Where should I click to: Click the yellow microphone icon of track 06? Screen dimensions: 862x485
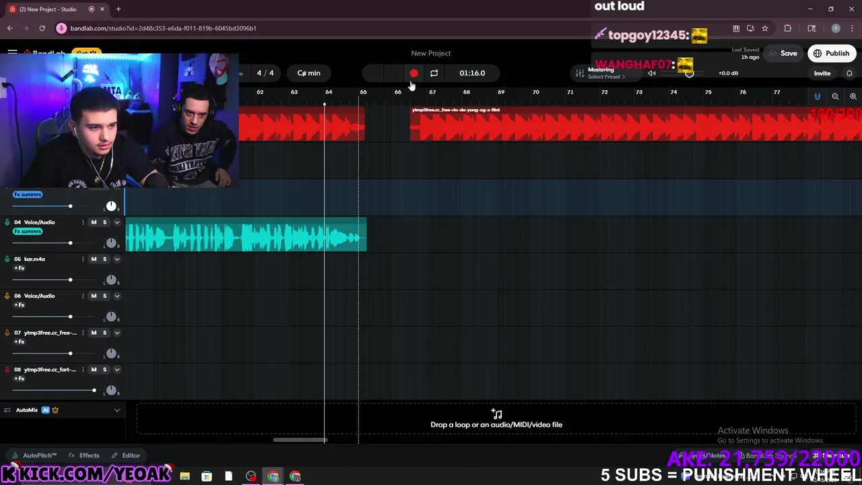pos(7,296)
